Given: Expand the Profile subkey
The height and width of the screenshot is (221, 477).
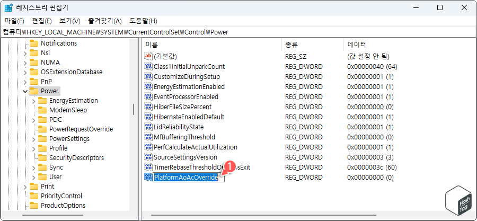Looking at the screenshot, I should coord(34,148).
